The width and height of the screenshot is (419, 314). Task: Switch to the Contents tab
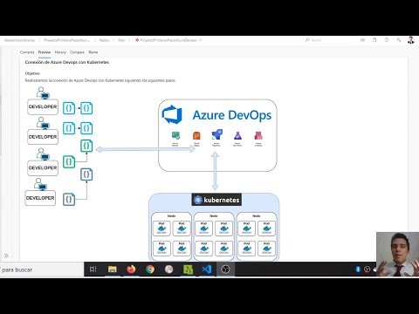27,52
